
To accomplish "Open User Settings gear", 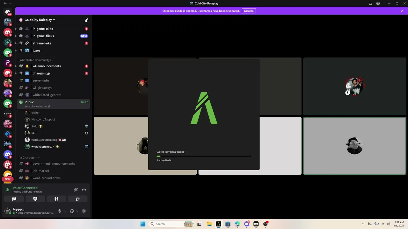I will point(84,211).
